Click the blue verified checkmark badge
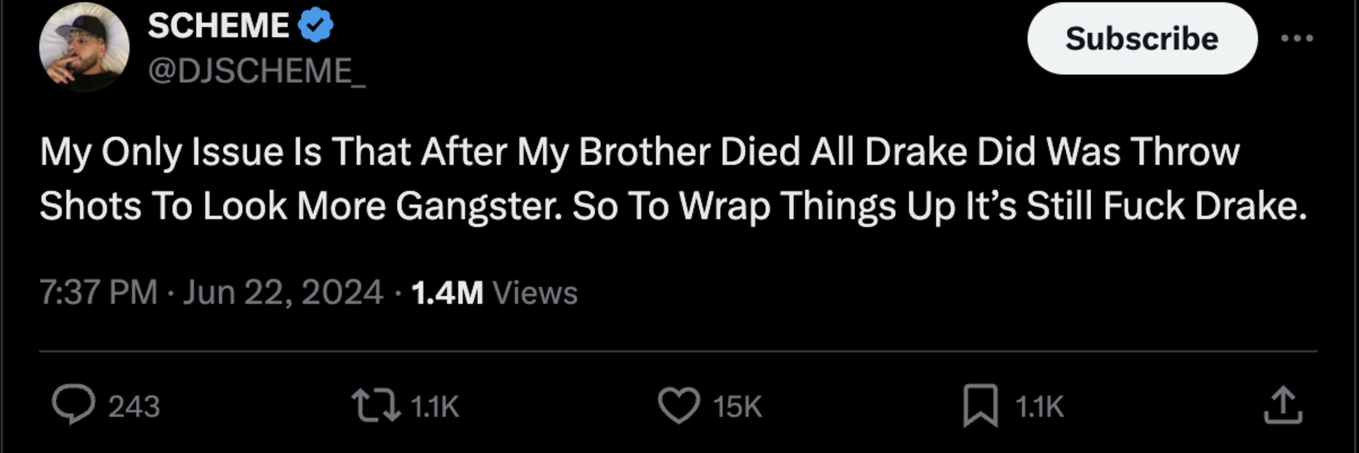The height and width of the screenshot is (453, 1359). [315, 25]
